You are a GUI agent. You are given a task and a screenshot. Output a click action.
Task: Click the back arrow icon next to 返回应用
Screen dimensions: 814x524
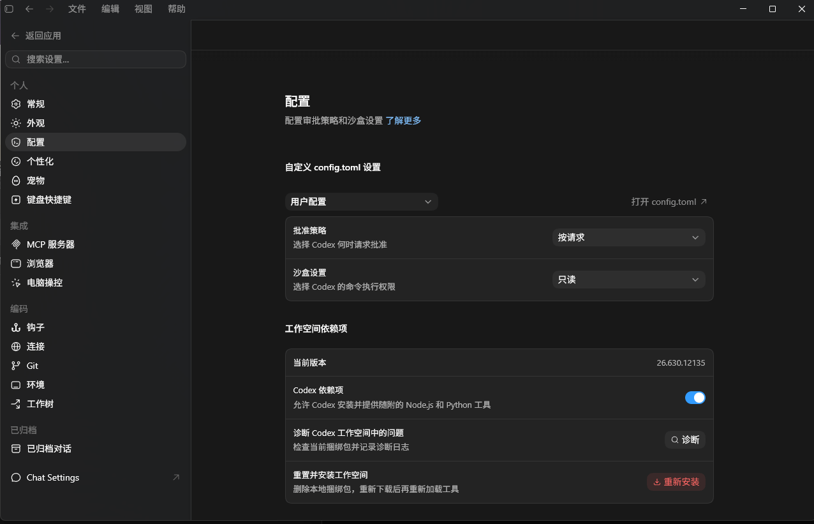[15, 36]
